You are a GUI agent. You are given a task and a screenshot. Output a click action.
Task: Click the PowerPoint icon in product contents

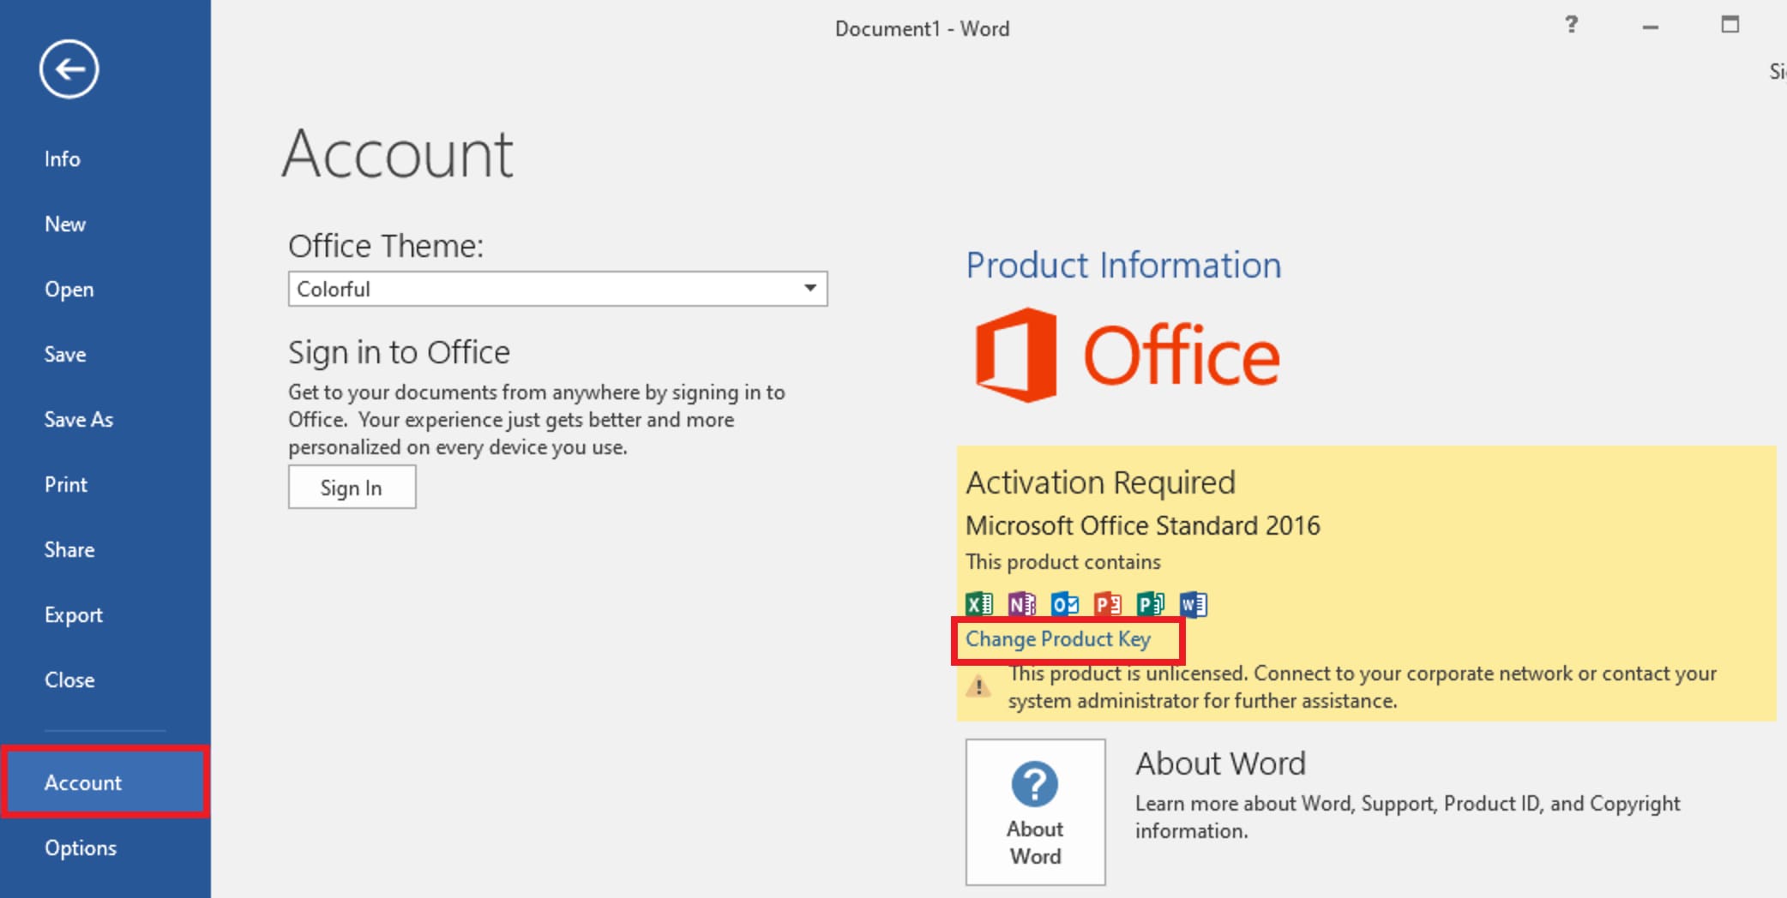1107,604
